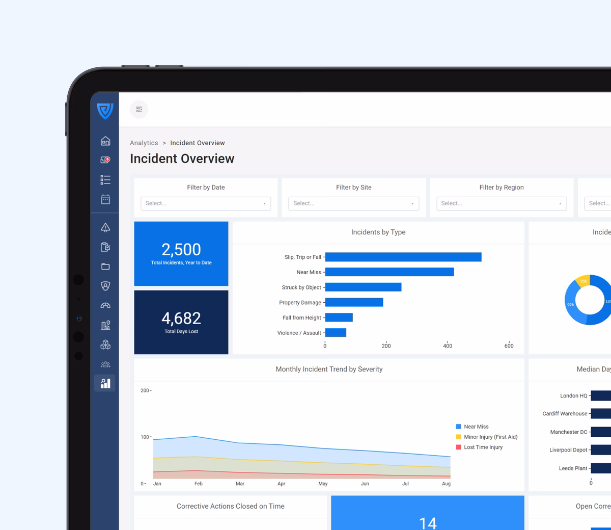The width and height of the screenshot is (611, 530).
Task: Click the Violence / Assault bar
Action: pos(336,333)
